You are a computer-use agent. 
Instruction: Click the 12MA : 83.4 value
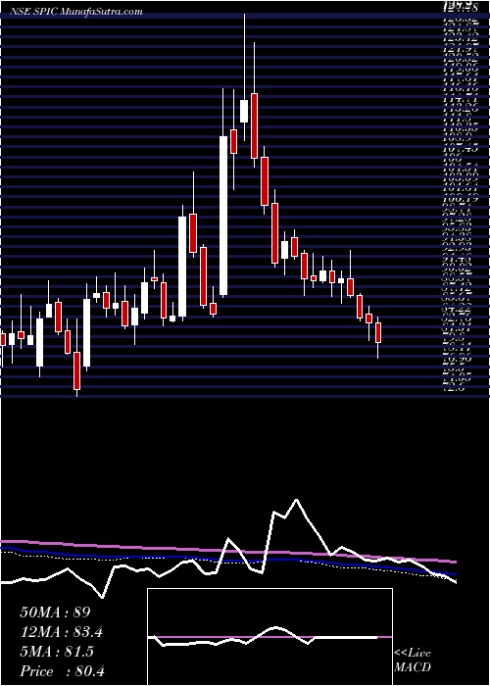pyautogui.click(x=63, y=632)
